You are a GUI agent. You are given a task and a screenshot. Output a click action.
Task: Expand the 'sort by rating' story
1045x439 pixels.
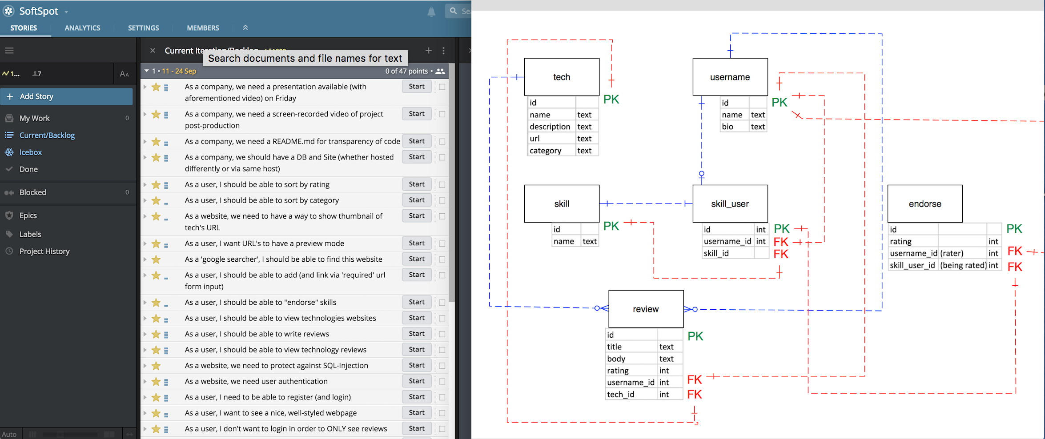coord(145,184)
